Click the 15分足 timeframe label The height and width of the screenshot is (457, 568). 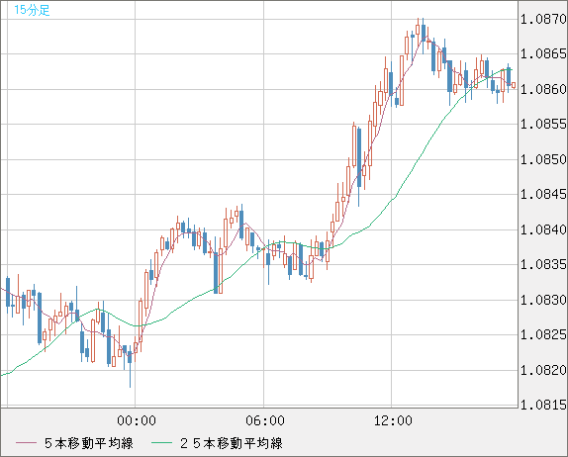(32, 10)
